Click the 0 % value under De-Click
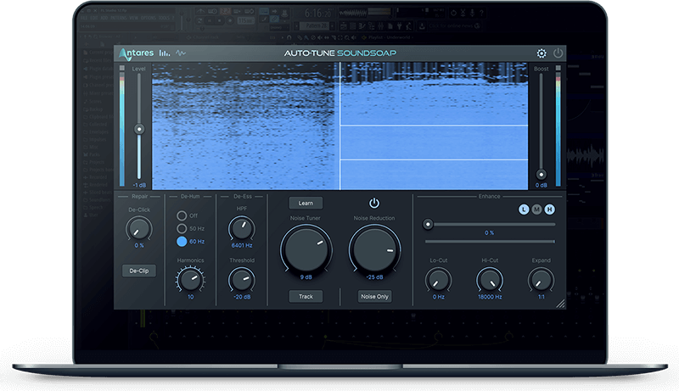 pos(139,245)
